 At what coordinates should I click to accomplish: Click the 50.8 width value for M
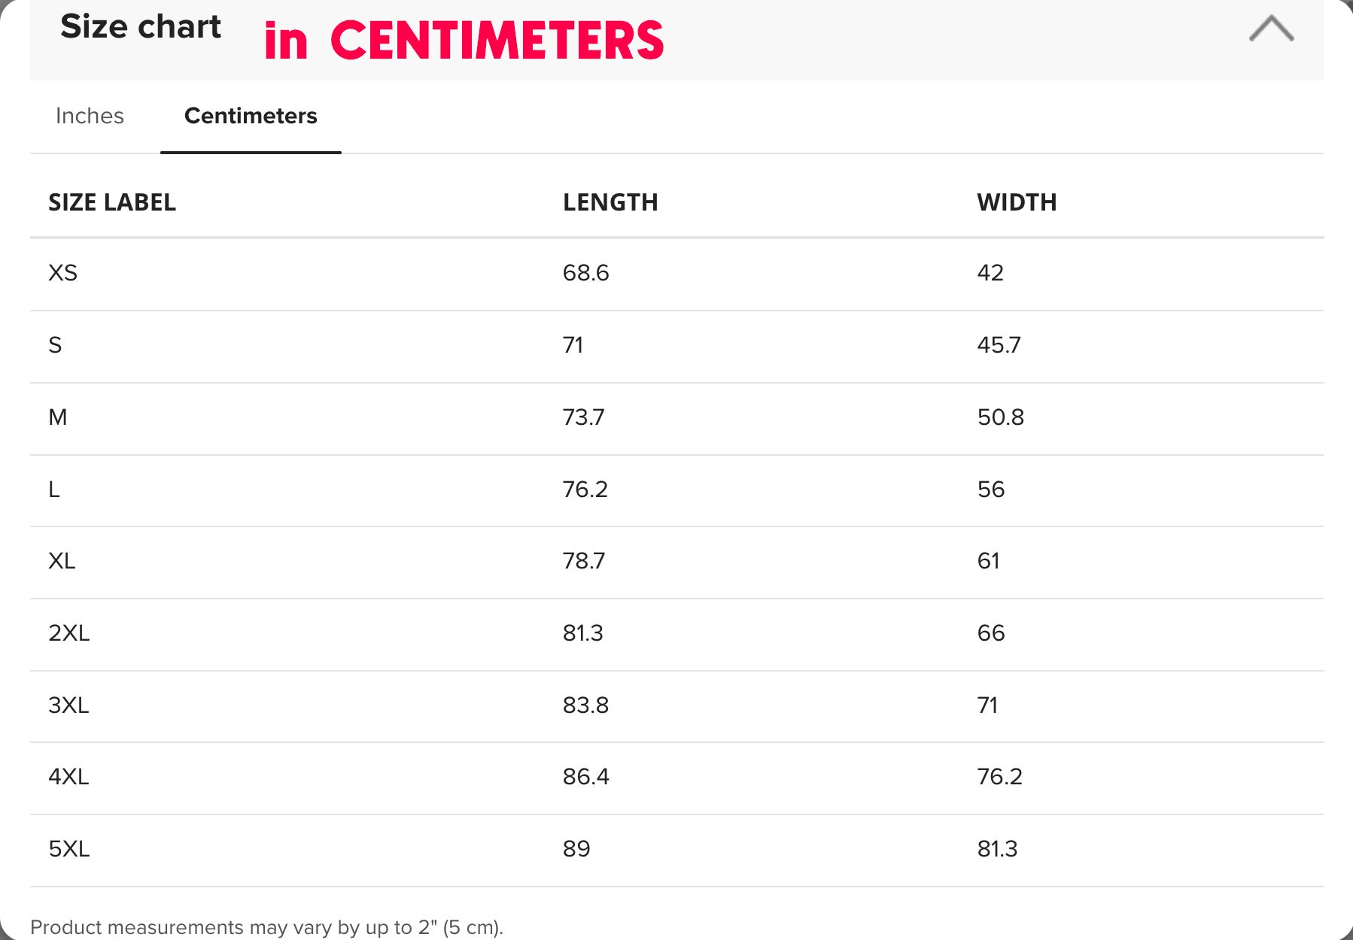point(1000,417)
